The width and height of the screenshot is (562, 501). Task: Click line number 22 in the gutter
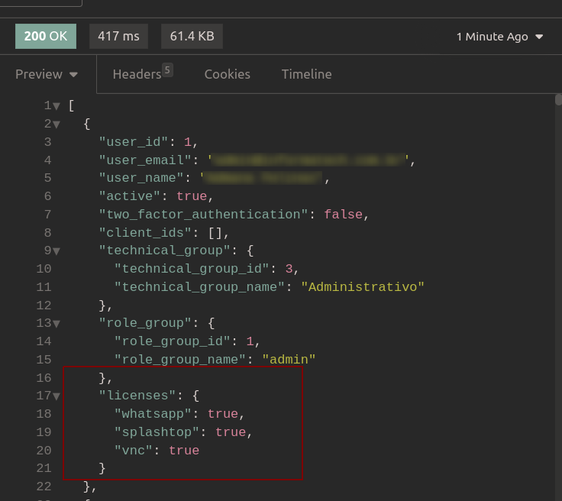tap(44, 486)
